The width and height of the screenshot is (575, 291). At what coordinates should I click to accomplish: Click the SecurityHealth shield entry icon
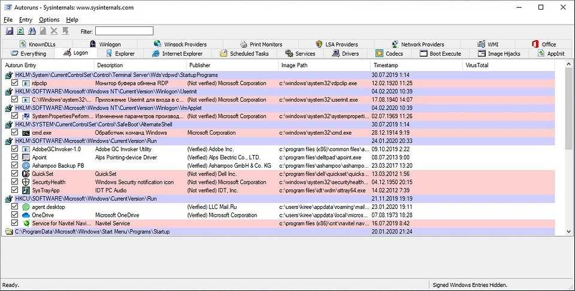point(26,182)
